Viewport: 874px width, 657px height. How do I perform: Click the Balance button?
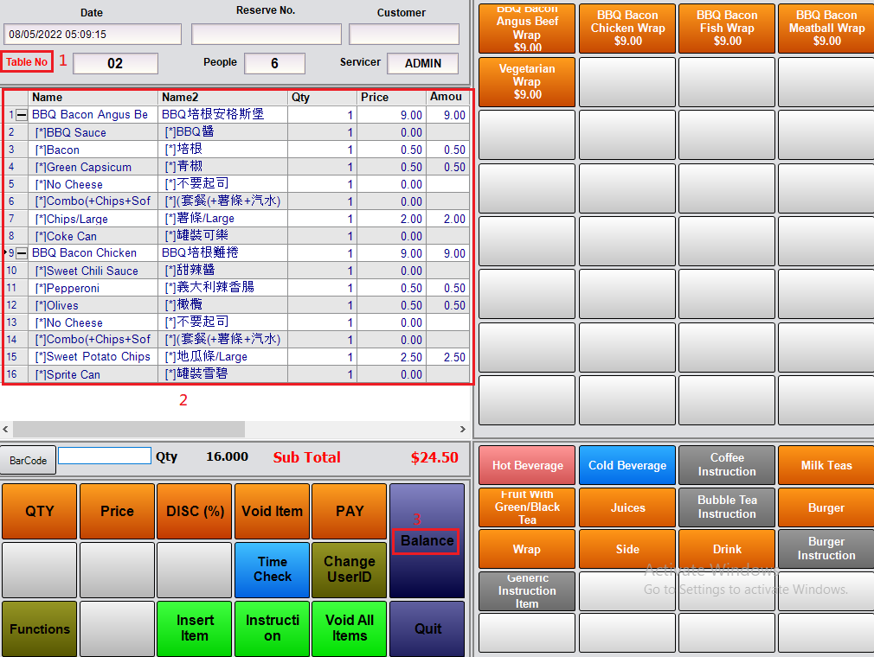(x=427, y=540)
